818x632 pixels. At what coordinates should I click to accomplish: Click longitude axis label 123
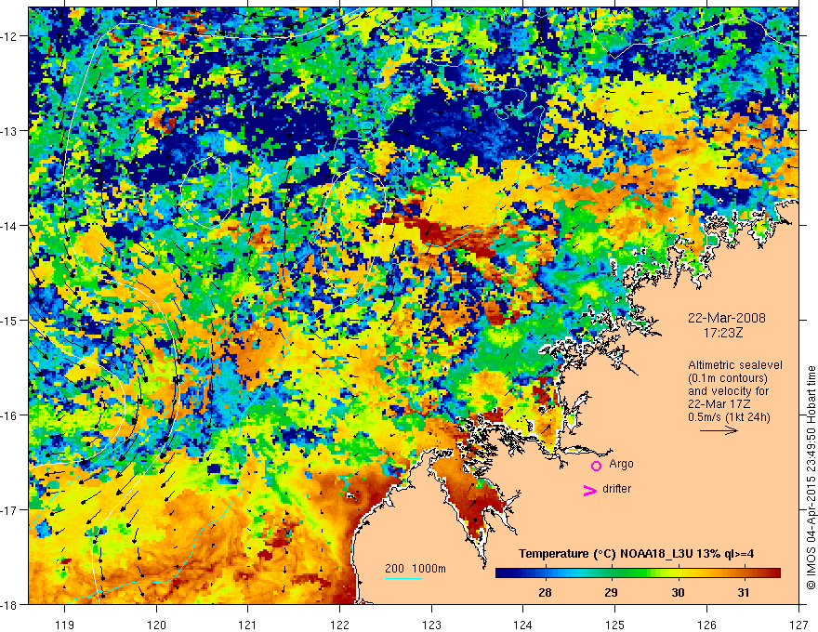tap(431, 625)
